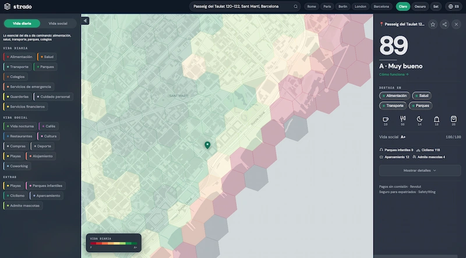Toggle Playas filter under Extras
Screen dimensions: 466x258
point(13,186)
